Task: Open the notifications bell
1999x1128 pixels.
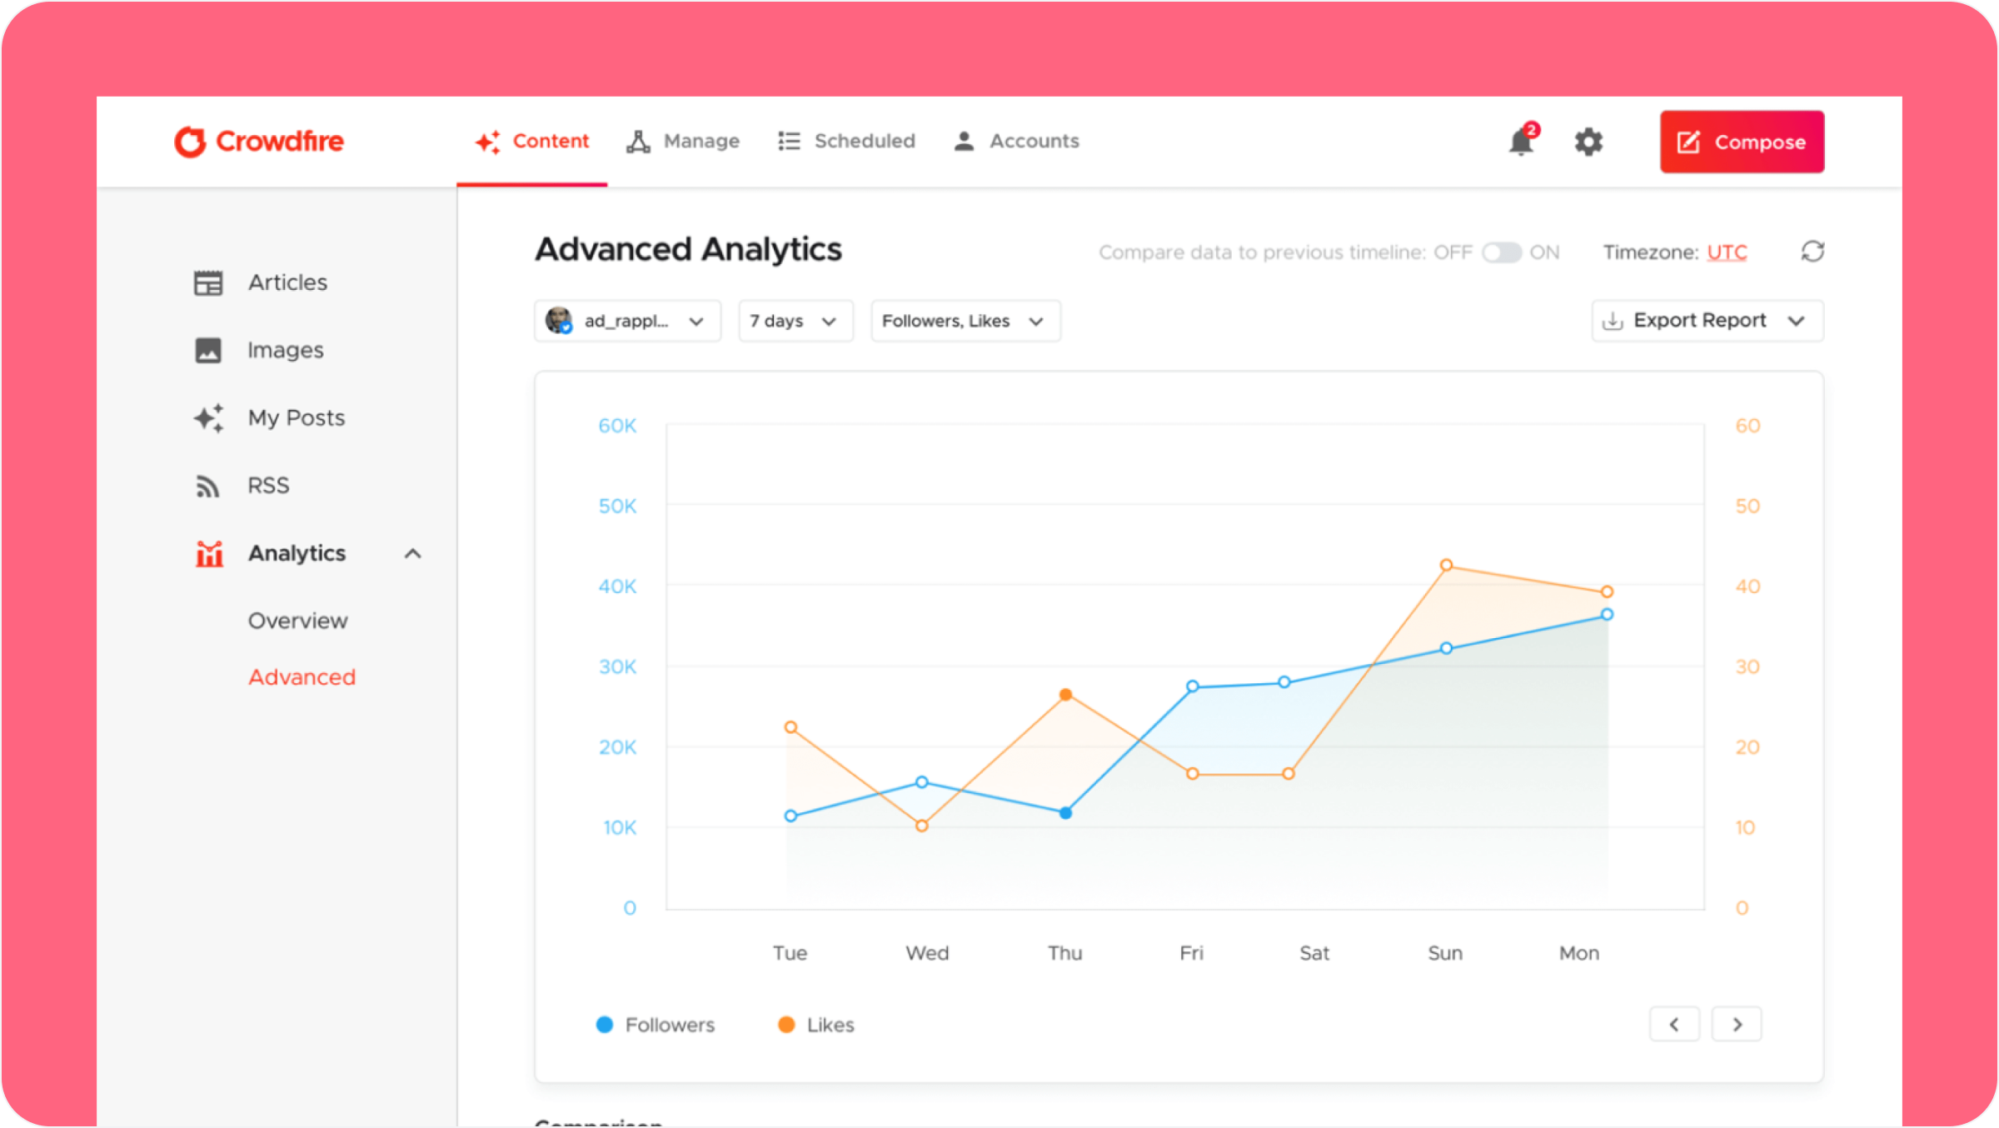Action: tap(1522, 141)
